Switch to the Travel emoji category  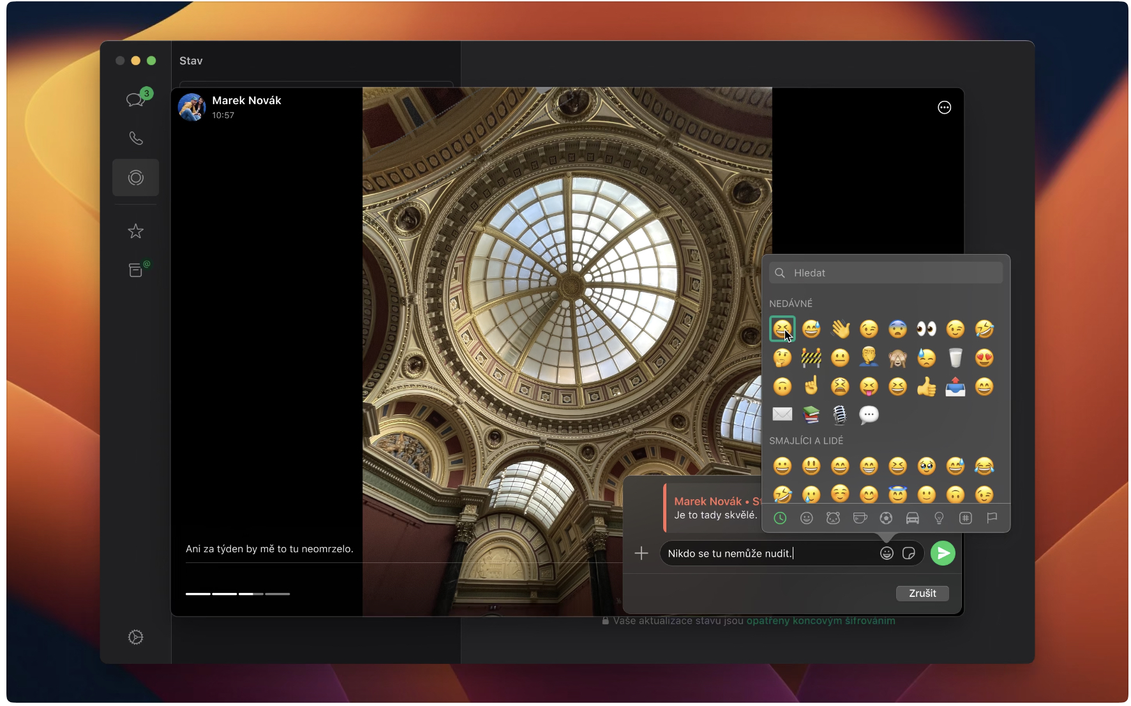click(x=913, y=518)
